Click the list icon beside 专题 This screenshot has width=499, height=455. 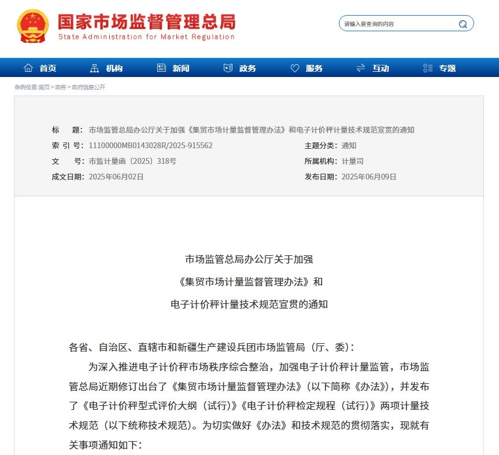(x=428, y=68)
